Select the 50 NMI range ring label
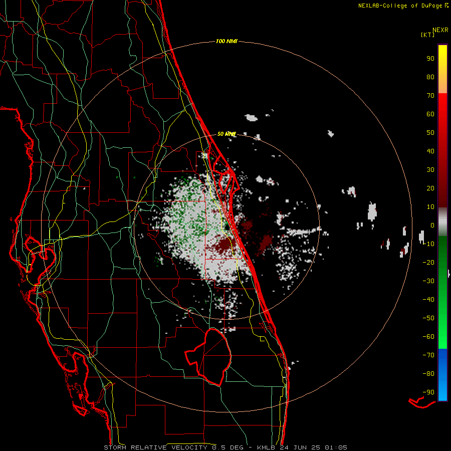The height and width of the screenshot is (451, 451). [227, 134]
